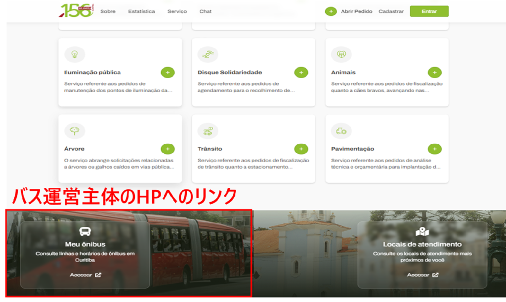Click the Disque Solidariedade hand icon
The image size is (506, 302).
tap(208, 54)
